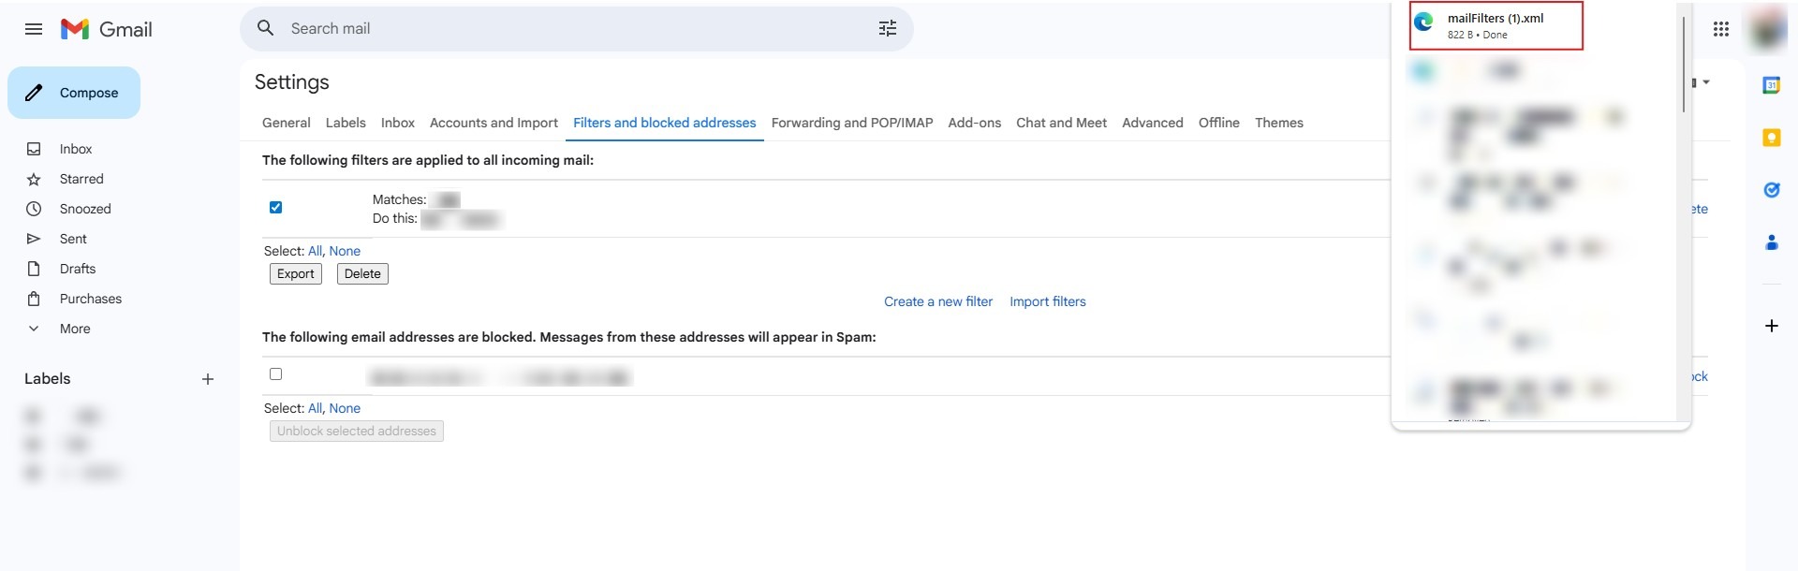Switch to the Forwarding and POP/IMAP tab
Screen dimensions: 1798x571
[851, 123]
